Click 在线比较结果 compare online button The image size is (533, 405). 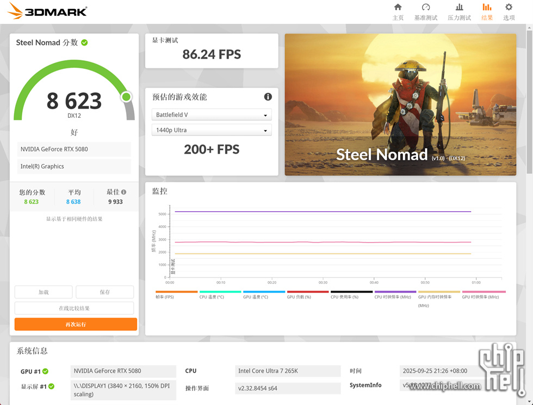74,308
